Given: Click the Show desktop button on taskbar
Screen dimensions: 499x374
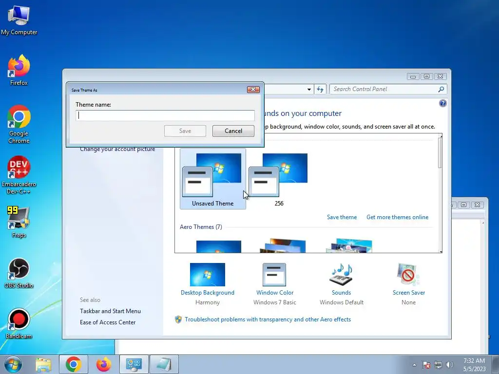Looking at the screenshot, I should tap(495, 364).
